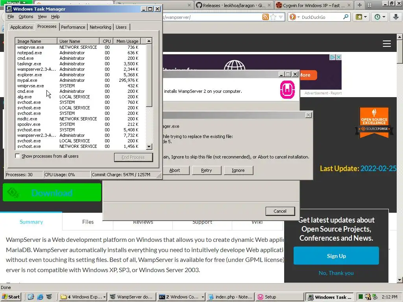Open the File menu in Task Manager
Image resolution: width=403 pixels, height=302 pixels.
coord(11,17)
